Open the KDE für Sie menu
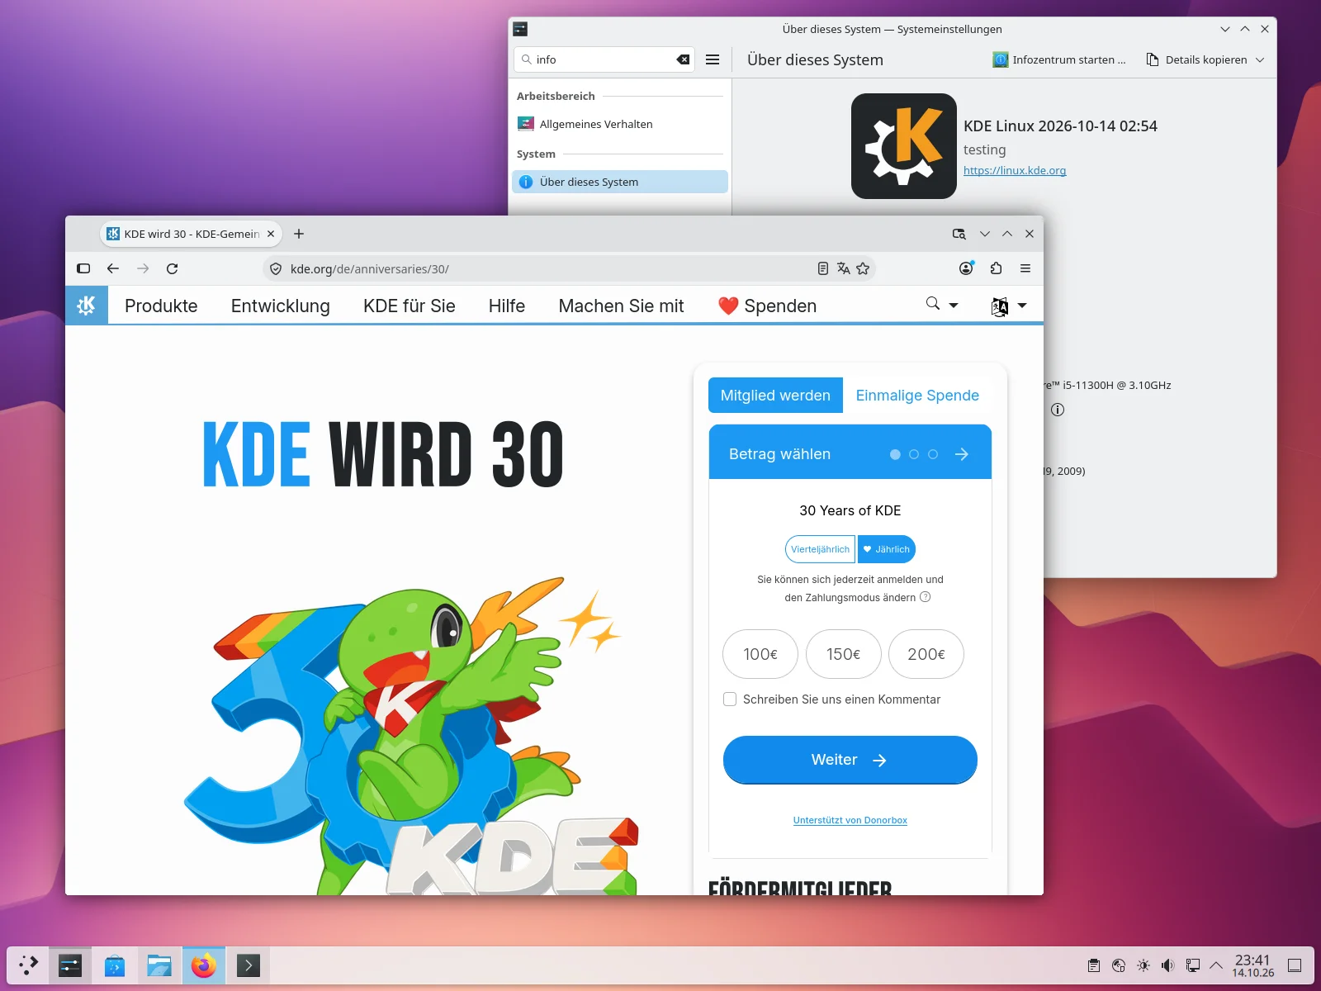Image resolution: width=1321 pixels, height=991 pixels. pyautogui.click(x=410, y=306)
